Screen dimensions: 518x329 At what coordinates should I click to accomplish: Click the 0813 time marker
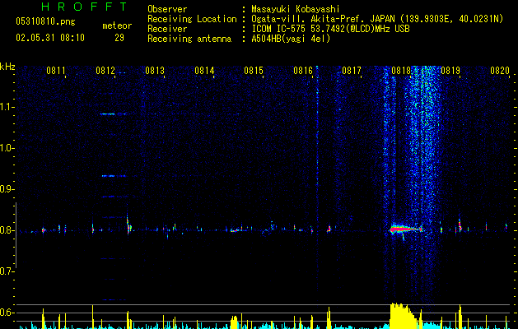(x=155, y=71)
